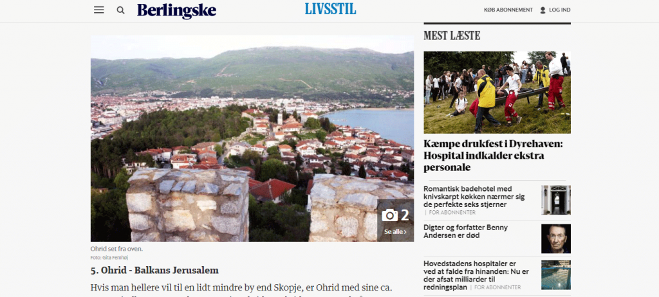This screenshot has width=659, height=297.
Task: Open Hovedstadens hospitaler article link
Action: (x=476, y=276)
